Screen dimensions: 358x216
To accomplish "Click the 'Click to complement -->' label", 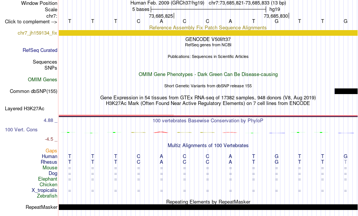I will coord(31,22).
